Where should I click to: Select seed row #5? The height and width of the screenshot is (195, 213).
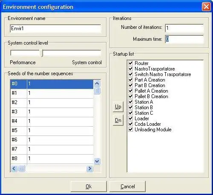tap(52, 131)
